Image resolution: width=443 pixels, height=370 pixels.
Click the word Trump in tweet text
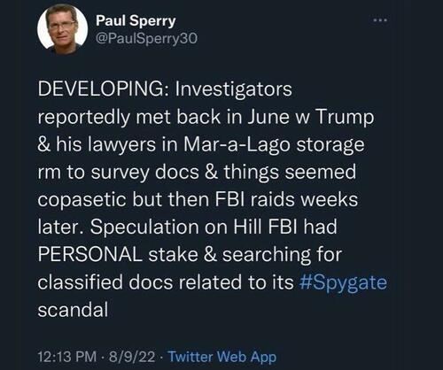[x=345, y=118]
